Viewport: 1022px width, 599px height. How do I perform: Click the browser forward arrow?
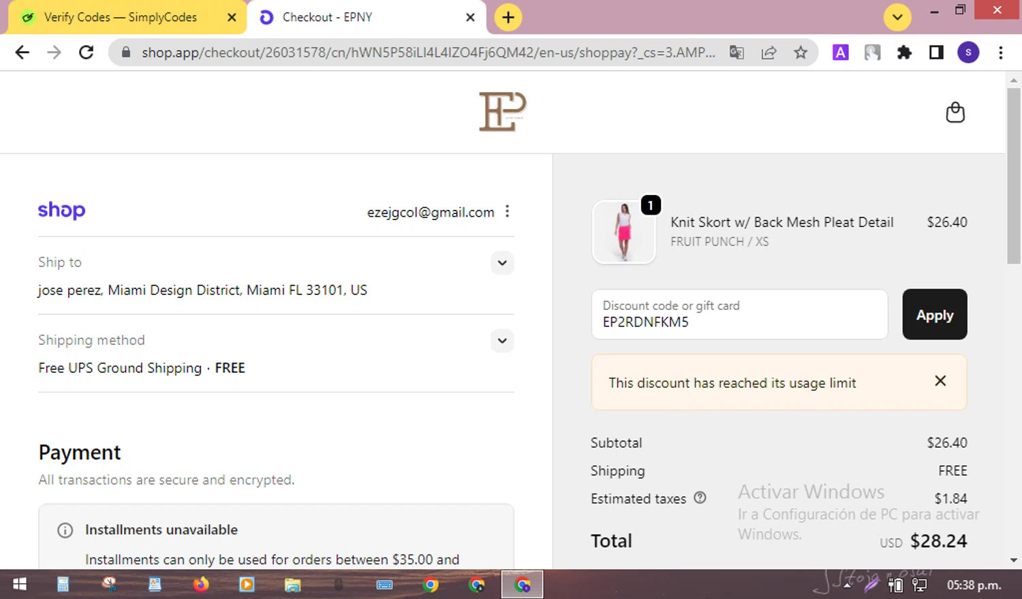point(55,52)
